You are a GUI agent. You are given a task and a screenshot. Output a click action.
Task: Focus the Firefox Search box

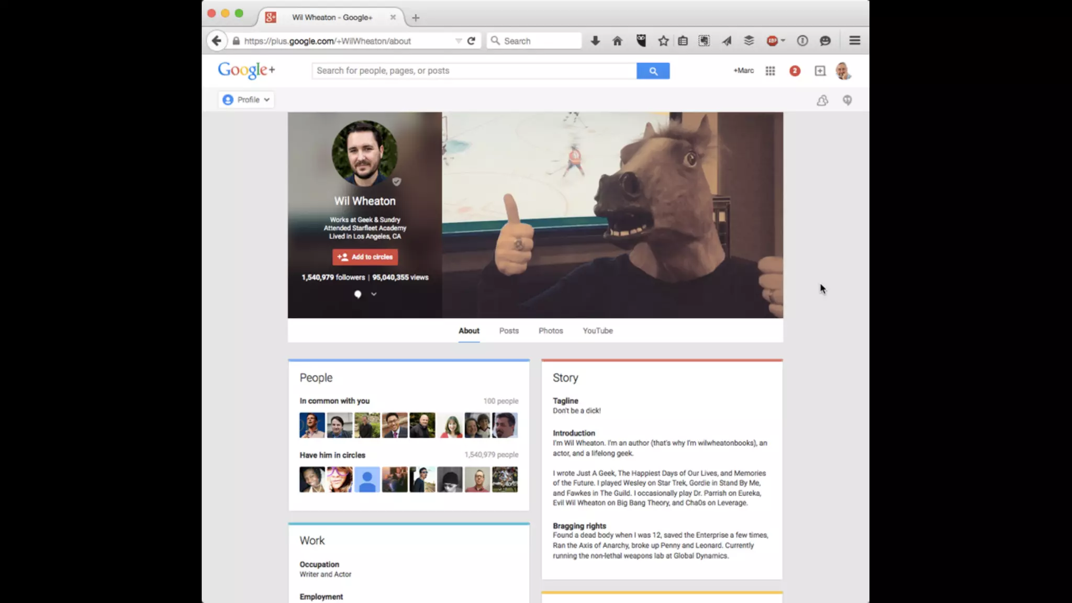pos(534,41)
